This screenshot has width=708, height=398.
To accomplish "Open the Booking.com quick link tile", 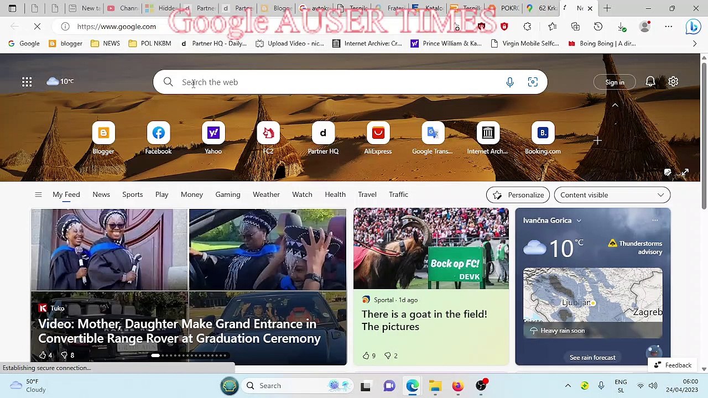I will (543, 138).
